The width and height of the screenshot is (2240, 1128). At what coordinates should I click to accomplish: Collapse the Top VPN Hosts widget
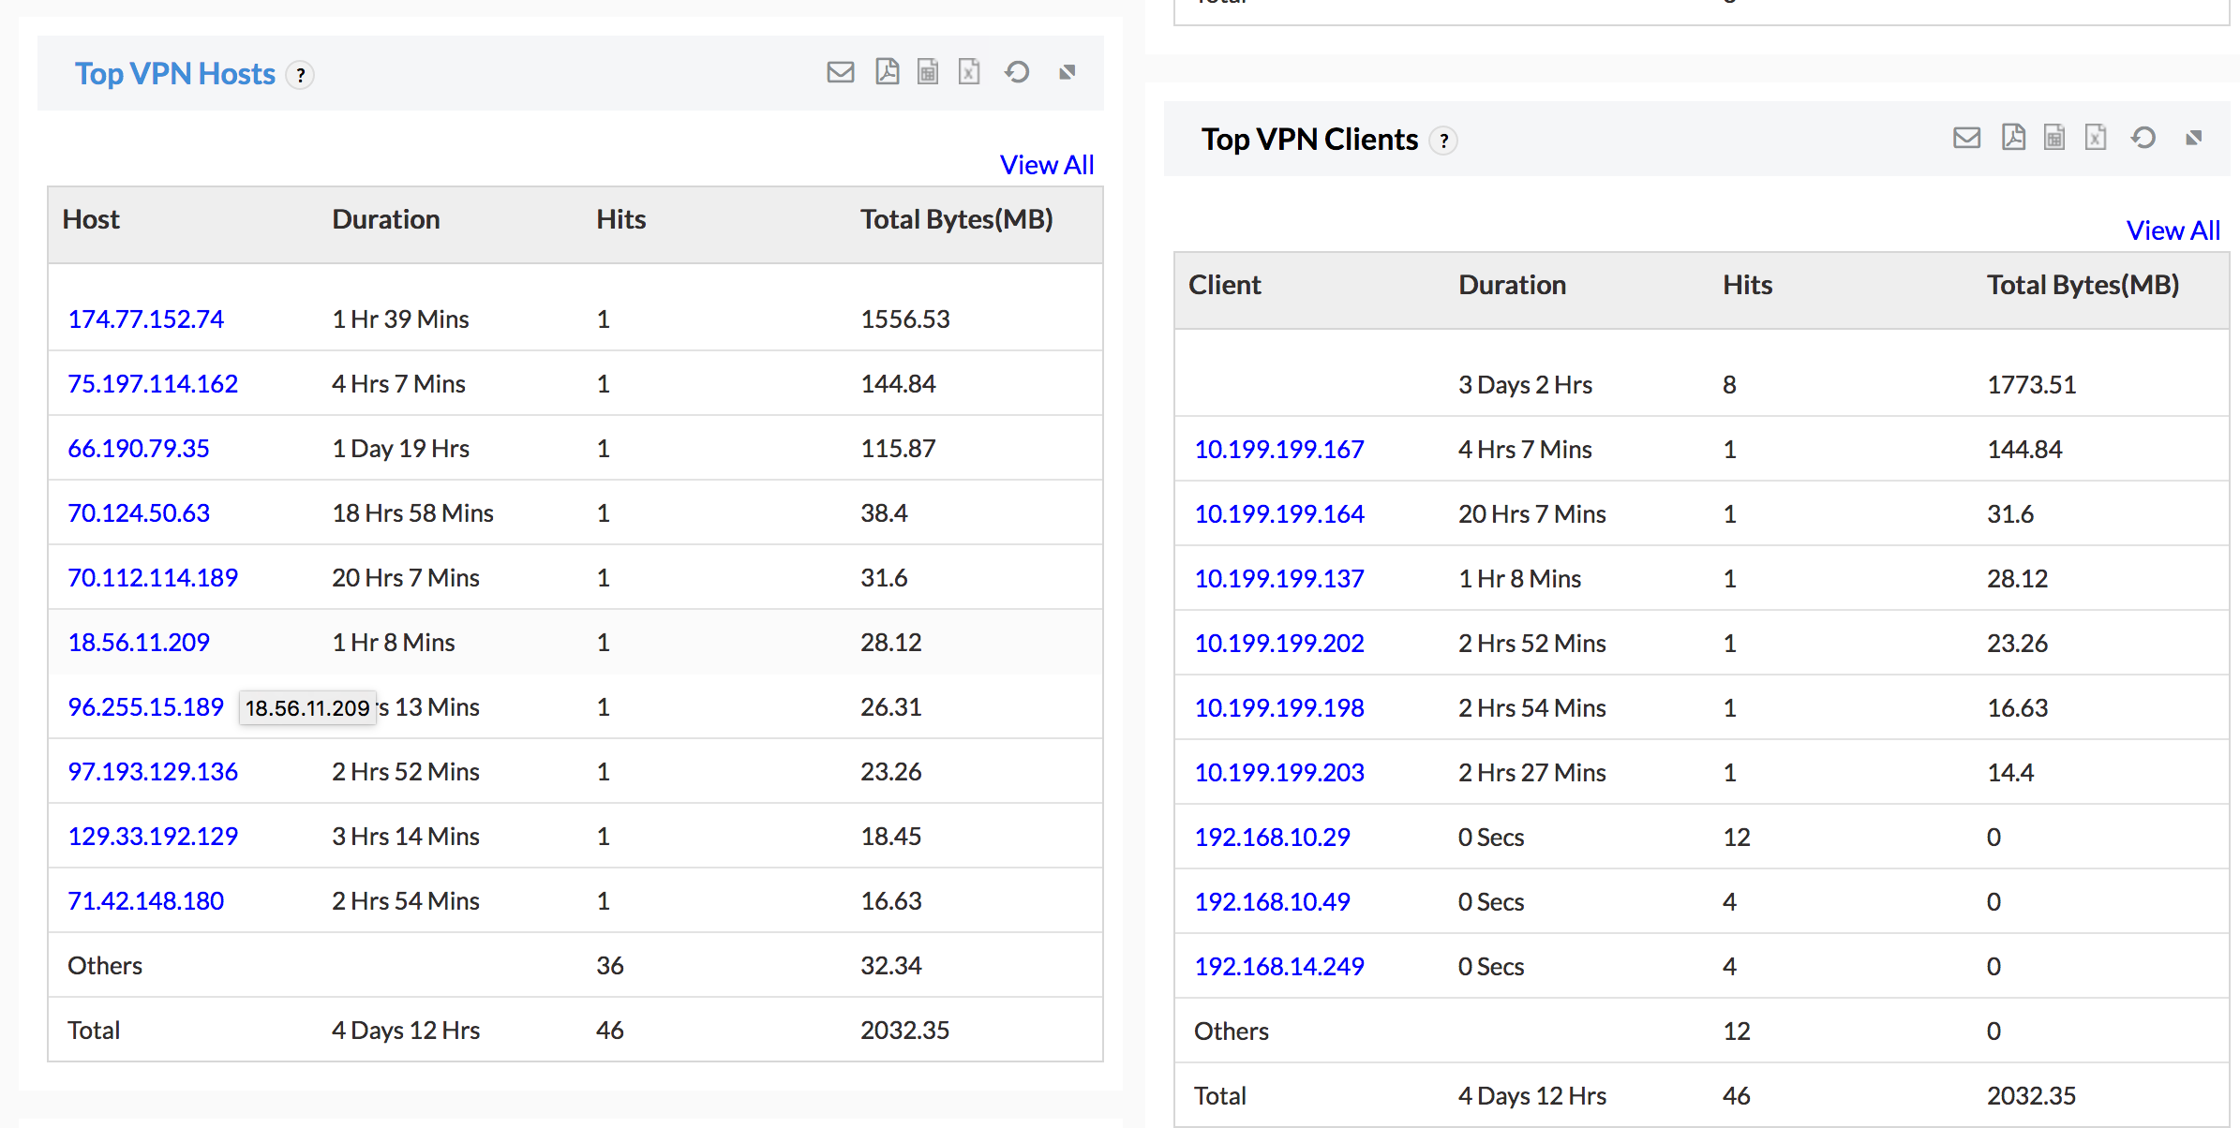click(x=1067, y=72)
